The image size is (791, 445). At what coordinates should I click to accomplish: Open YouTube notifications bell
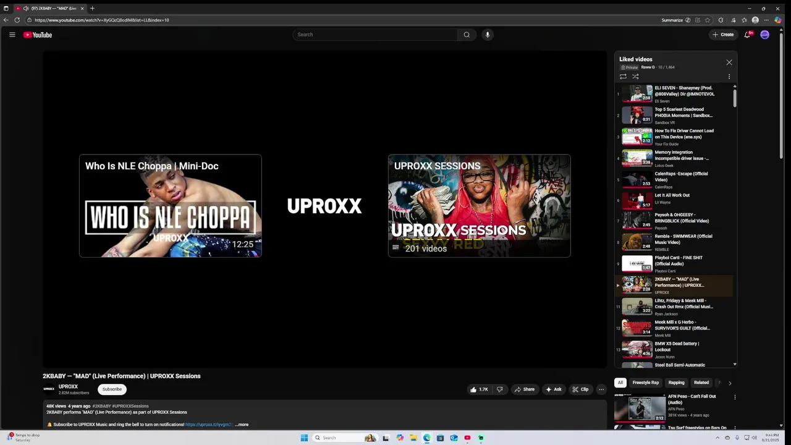click(x=747, y=35)
